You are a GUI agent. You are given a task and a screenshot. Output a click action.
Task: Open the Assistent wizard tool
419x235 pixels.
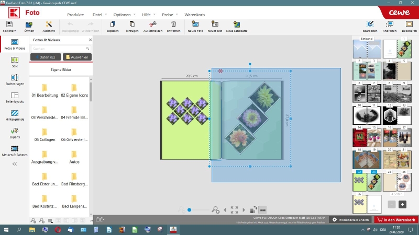[49, 24]
